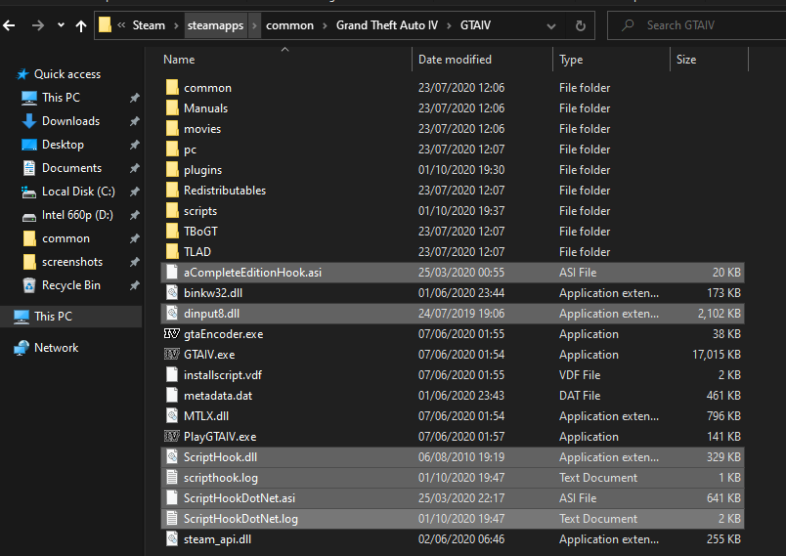The width and height of the screenshot is (786, 556).
Task: Expand hidden path chevron in address bar
Action: pos(121,25)
